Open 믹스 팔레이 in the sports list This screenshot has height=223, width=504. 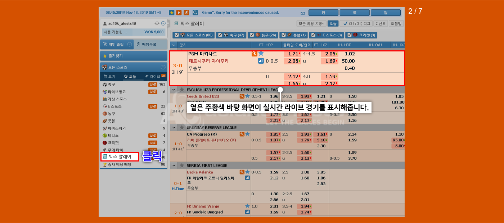(x=120, y=157)
